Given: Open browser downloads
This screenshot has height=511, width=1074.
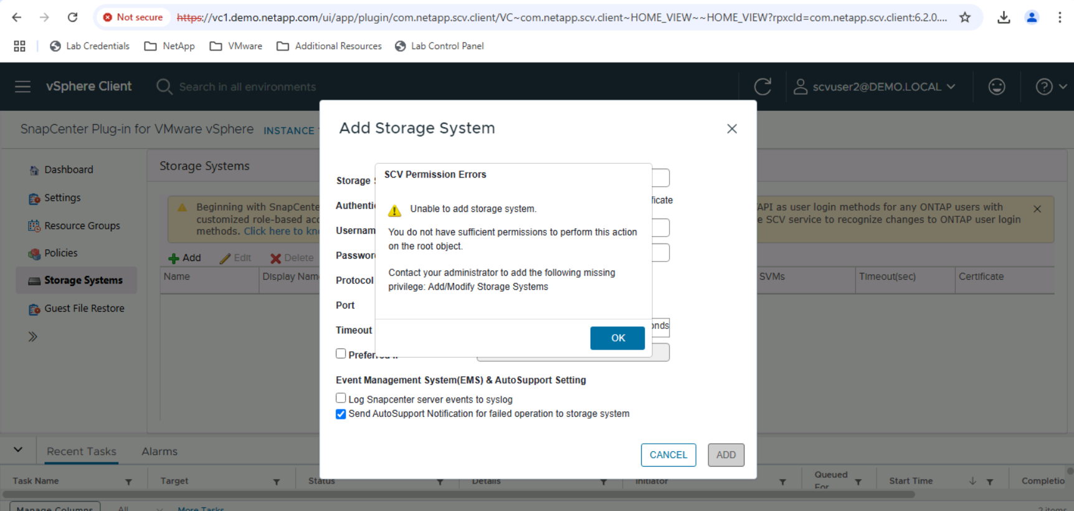Looking at the screenshot, I should pos(1004,17).
